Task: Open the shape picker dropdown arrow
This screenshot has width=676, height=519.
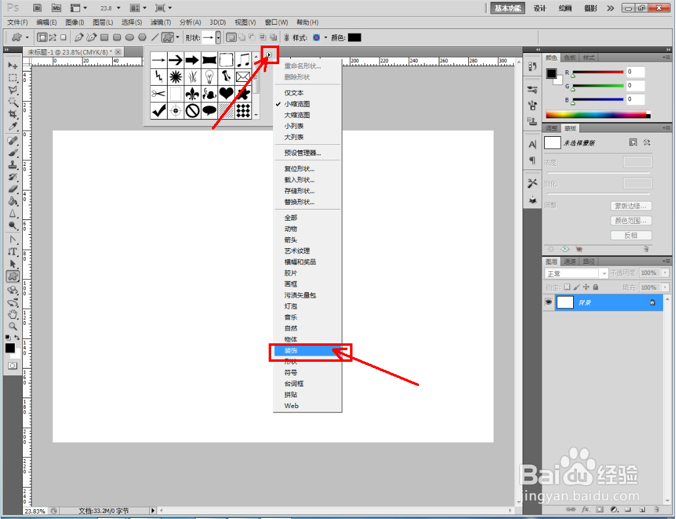Action: (218, 38)
